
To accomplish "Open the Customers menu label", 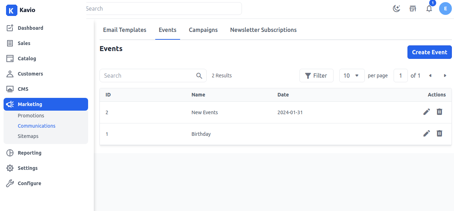I will [30, 74].
